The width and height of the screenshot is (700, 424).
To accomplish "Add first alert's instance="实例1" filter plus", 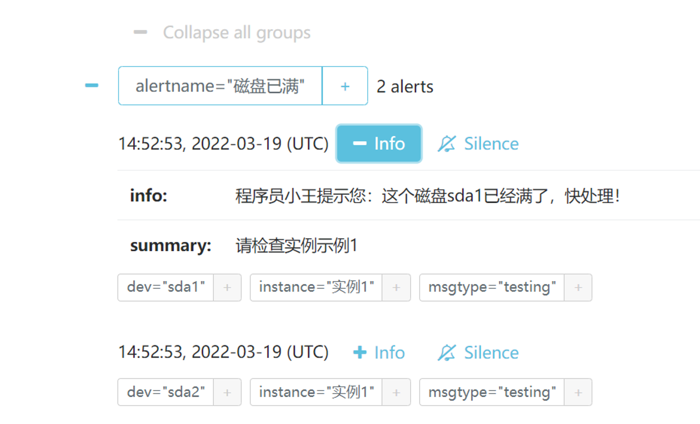I will point(396,288).
